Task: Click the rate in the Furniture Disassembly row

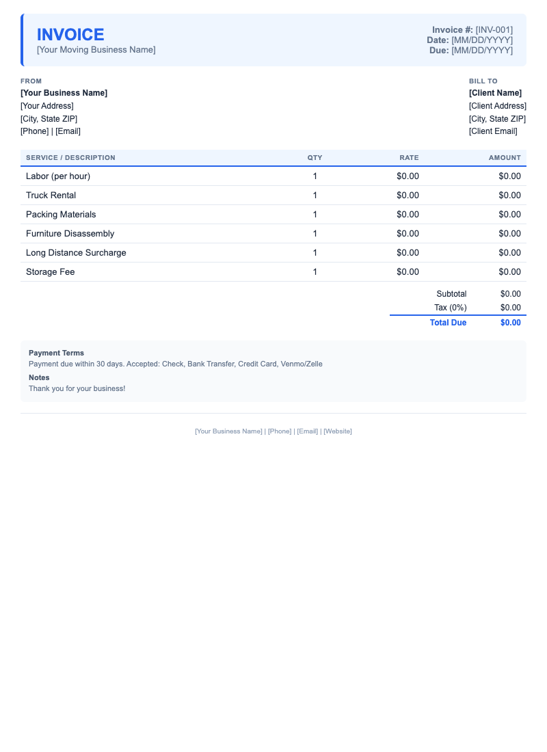Action: pos(408,234)
